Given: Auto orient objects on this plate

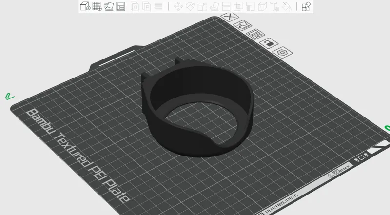Looking at the screenshot, I should (242, 25).
